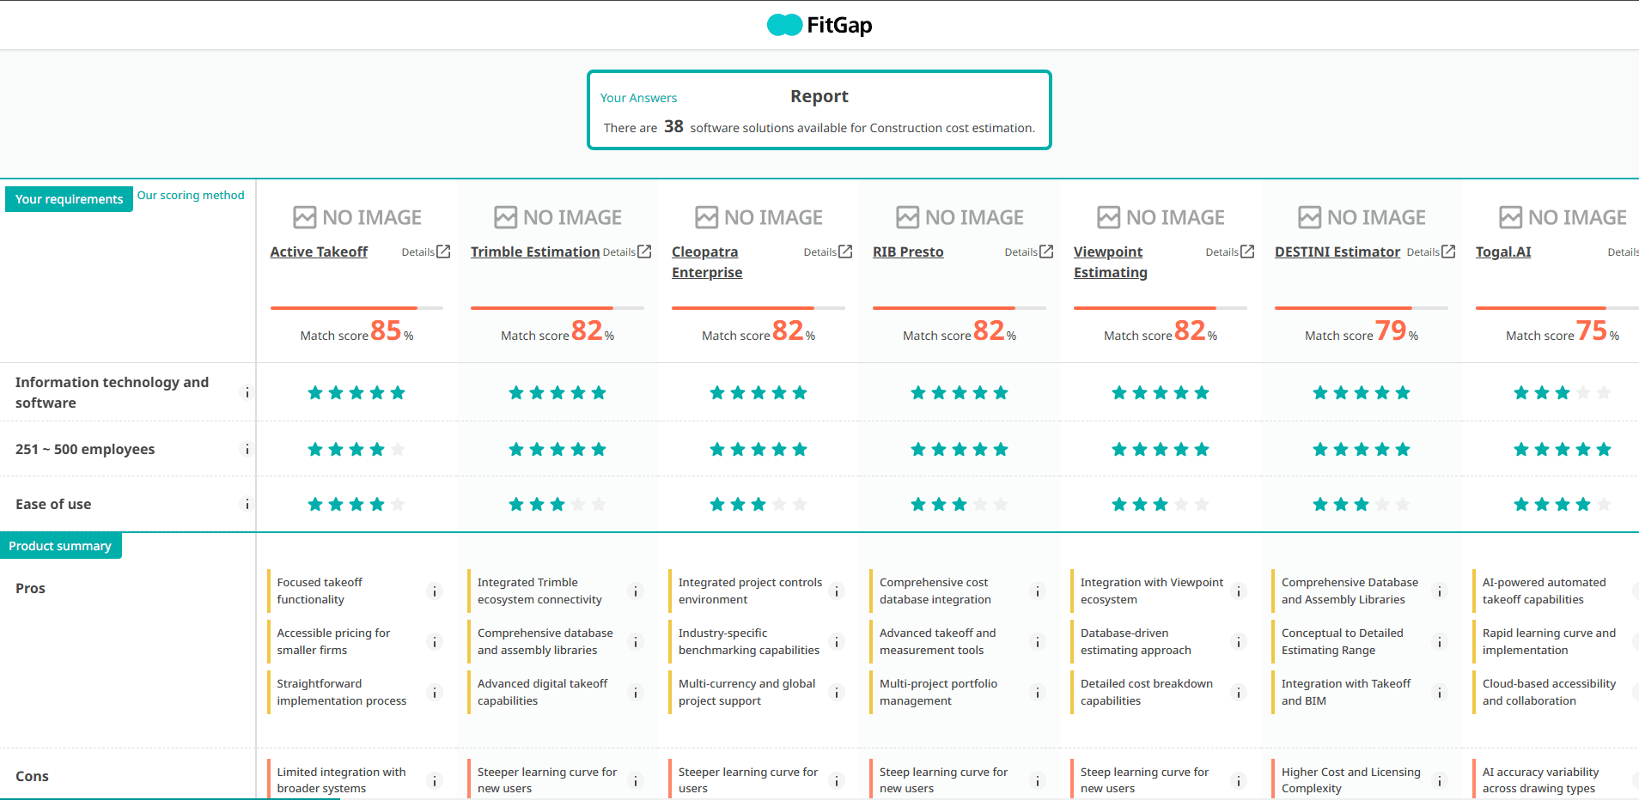
Task: Open the Our scoring method link
Action: pyautogui.click(x=191, y=195)
